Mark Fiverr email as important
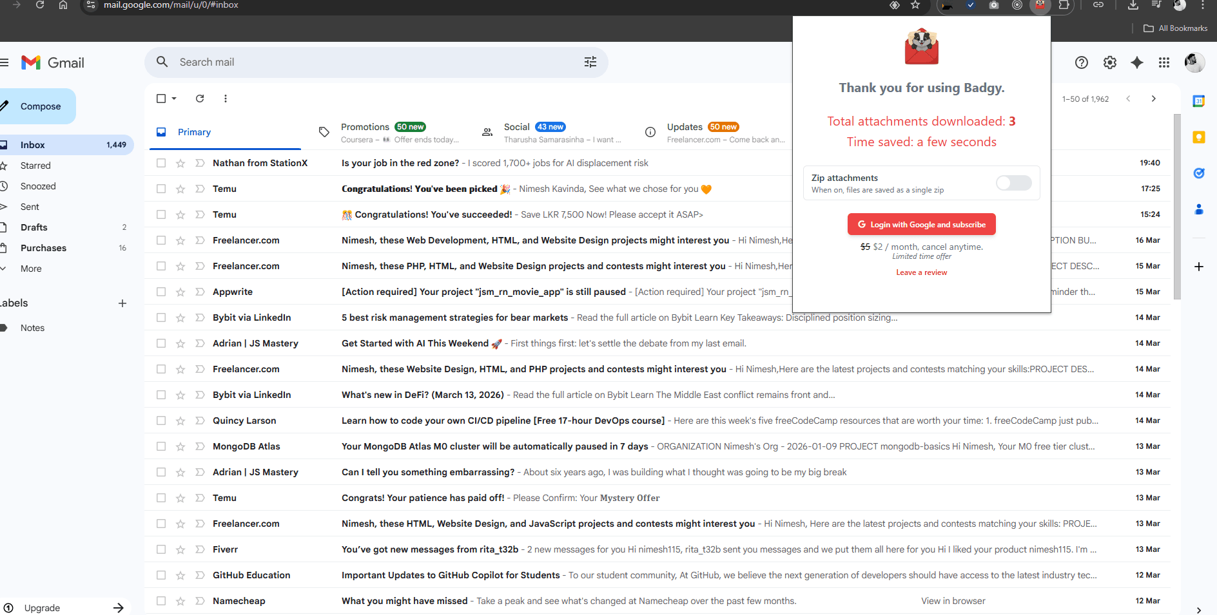Viewport: 1217px width, 615px height. pyautogui.click(x=200, y=549)
